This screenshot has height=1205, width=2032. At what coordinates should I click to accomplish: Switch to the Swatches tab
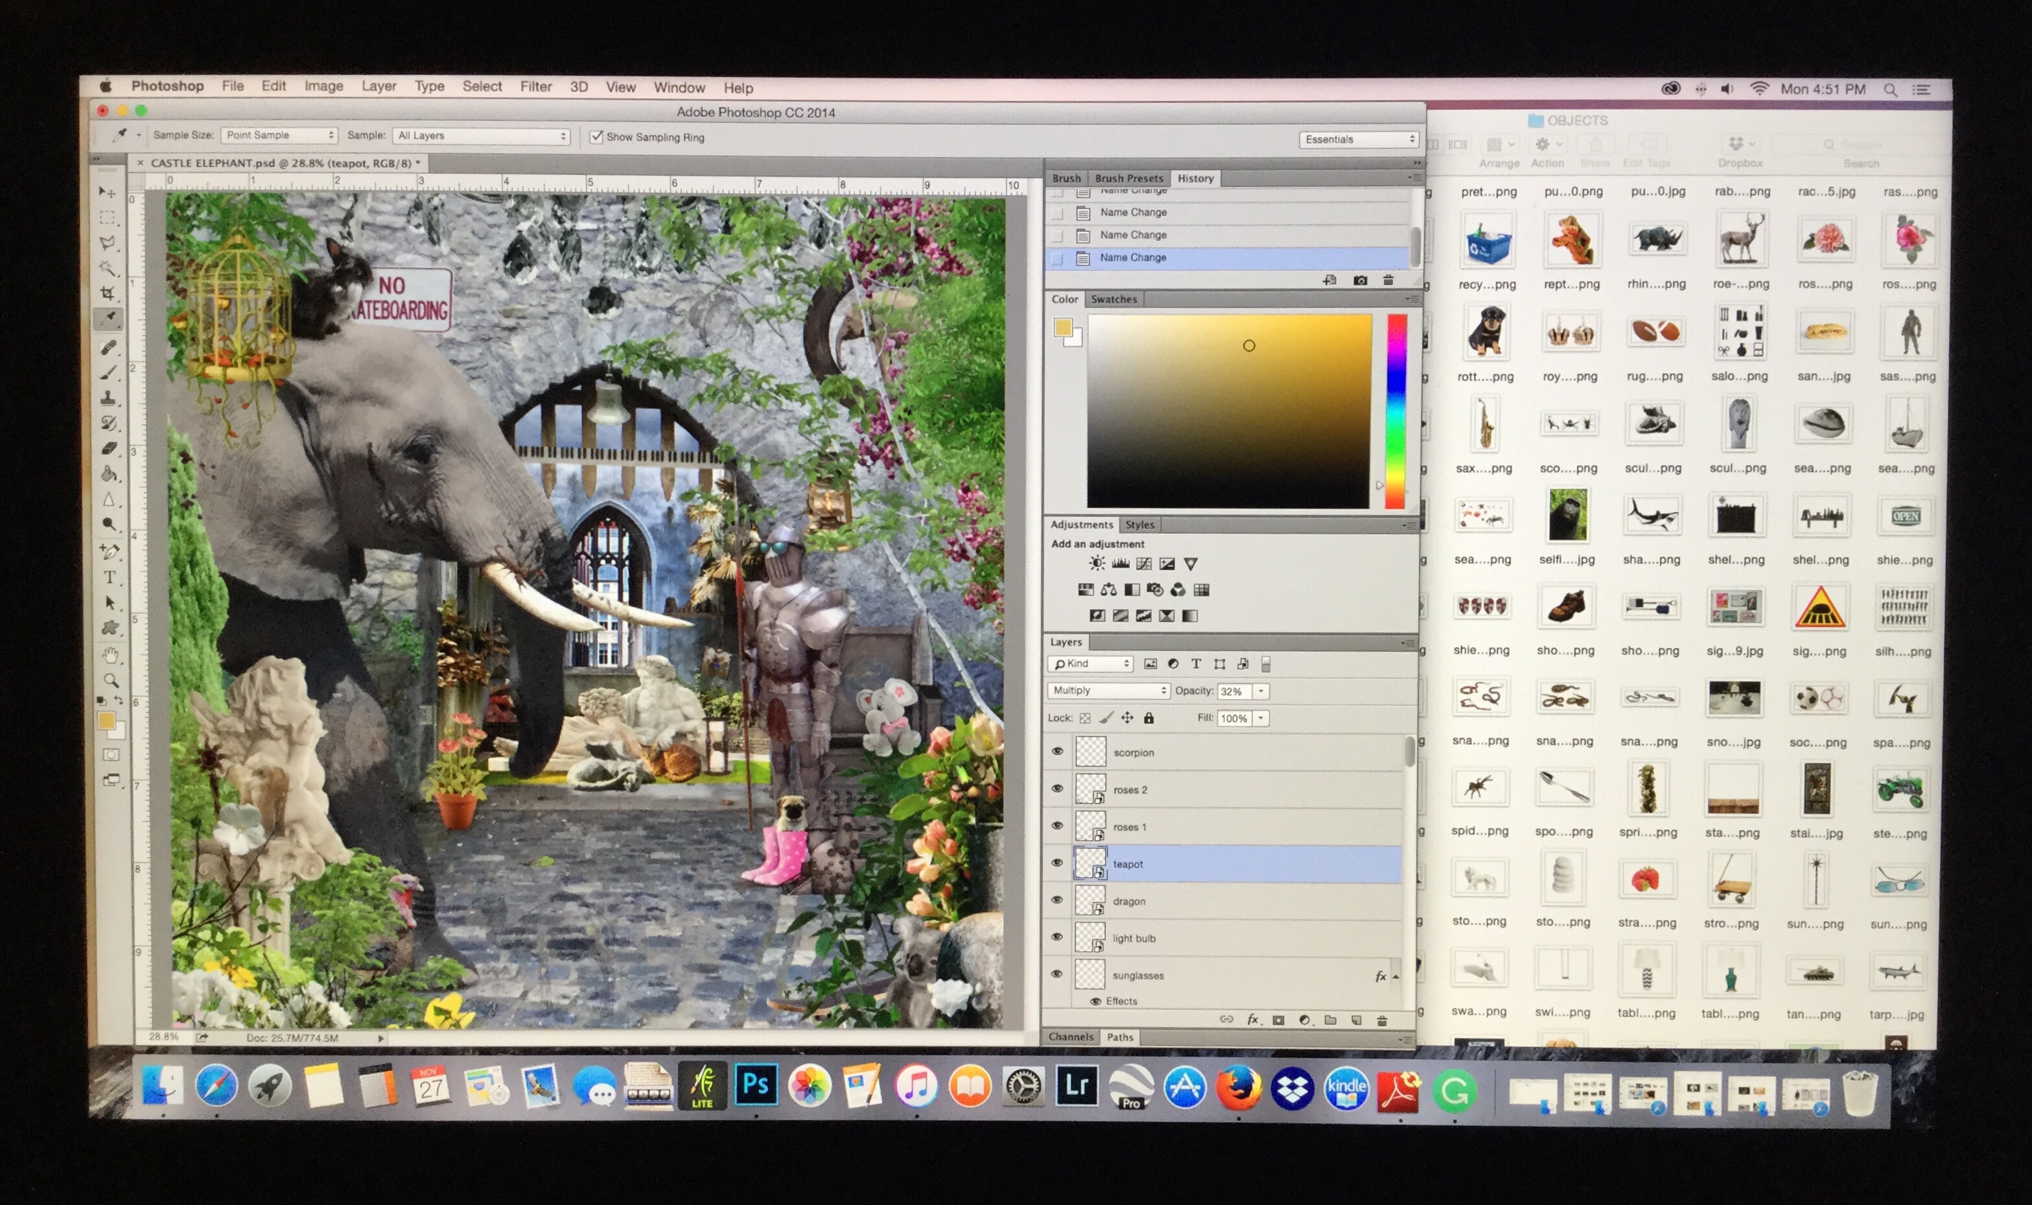pyautogui.click(x=1114, y=299)
